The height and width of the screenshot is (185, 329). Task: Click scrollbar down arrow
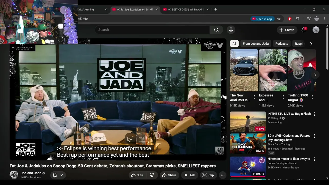coord(327,178)
